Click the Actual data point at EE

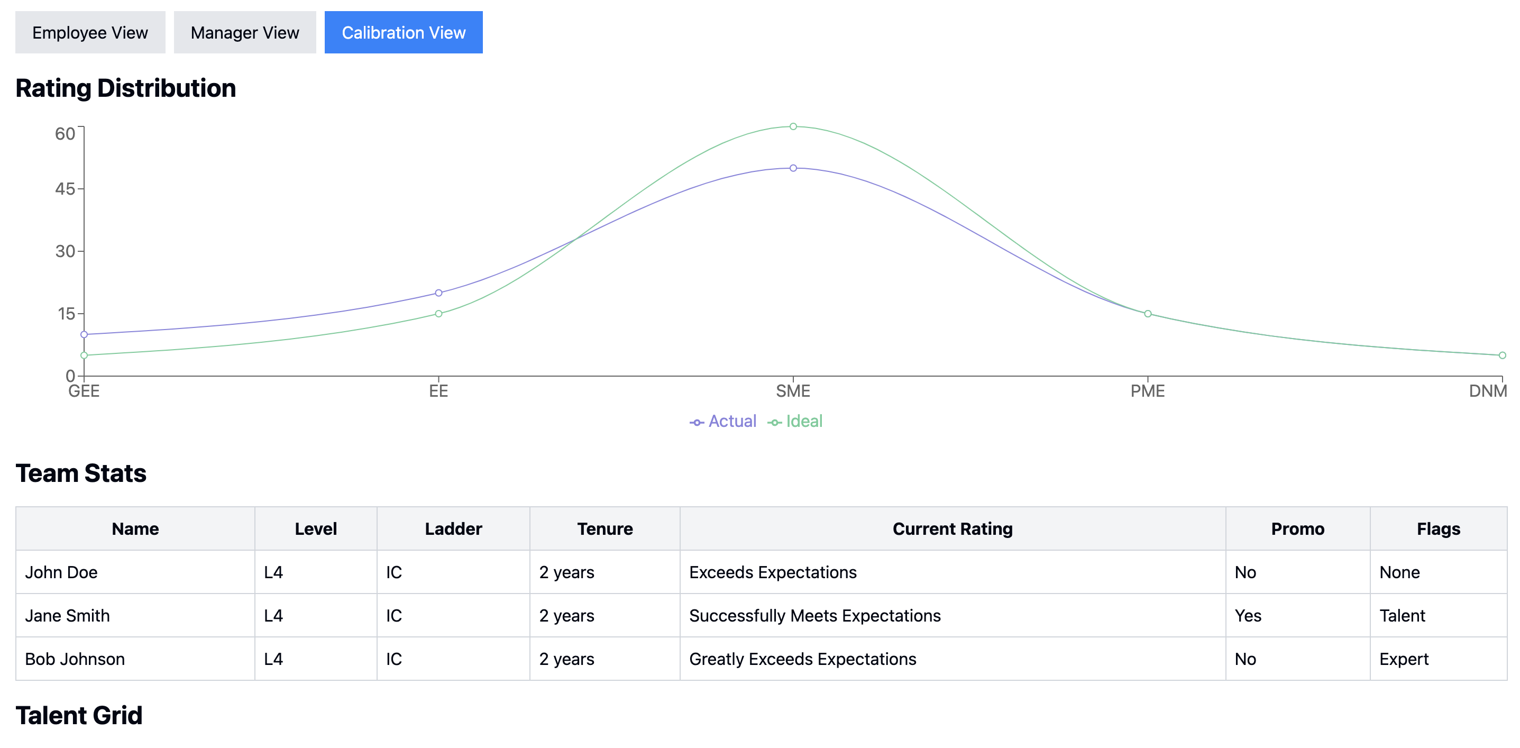coord(438,293)
